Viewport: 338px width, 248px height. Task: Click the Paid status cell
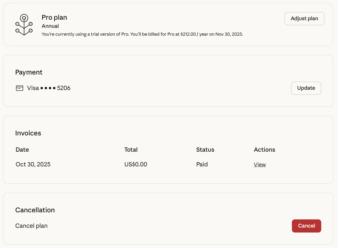coord(202,165)
